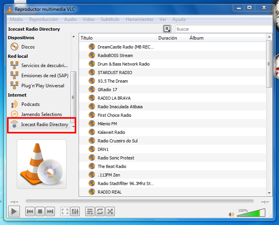Image resolution: width=279 pixels, height=225 pixels.
Task: Click the VLC cone title bar icon
Action: tap(10, 9)
